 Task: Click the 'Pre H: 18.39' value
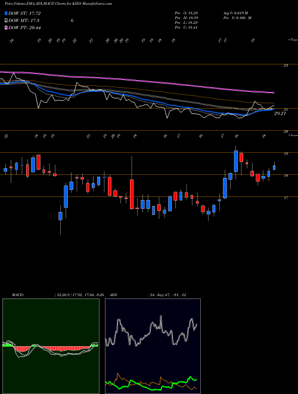[187, 18]
